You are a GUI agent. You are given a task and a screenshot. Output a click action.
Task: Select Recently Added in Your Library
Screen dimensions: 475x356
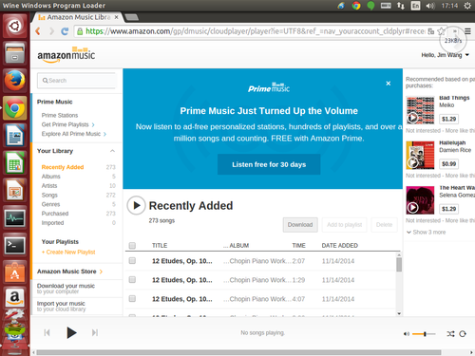pyautogui.click(x=63, y=167)
